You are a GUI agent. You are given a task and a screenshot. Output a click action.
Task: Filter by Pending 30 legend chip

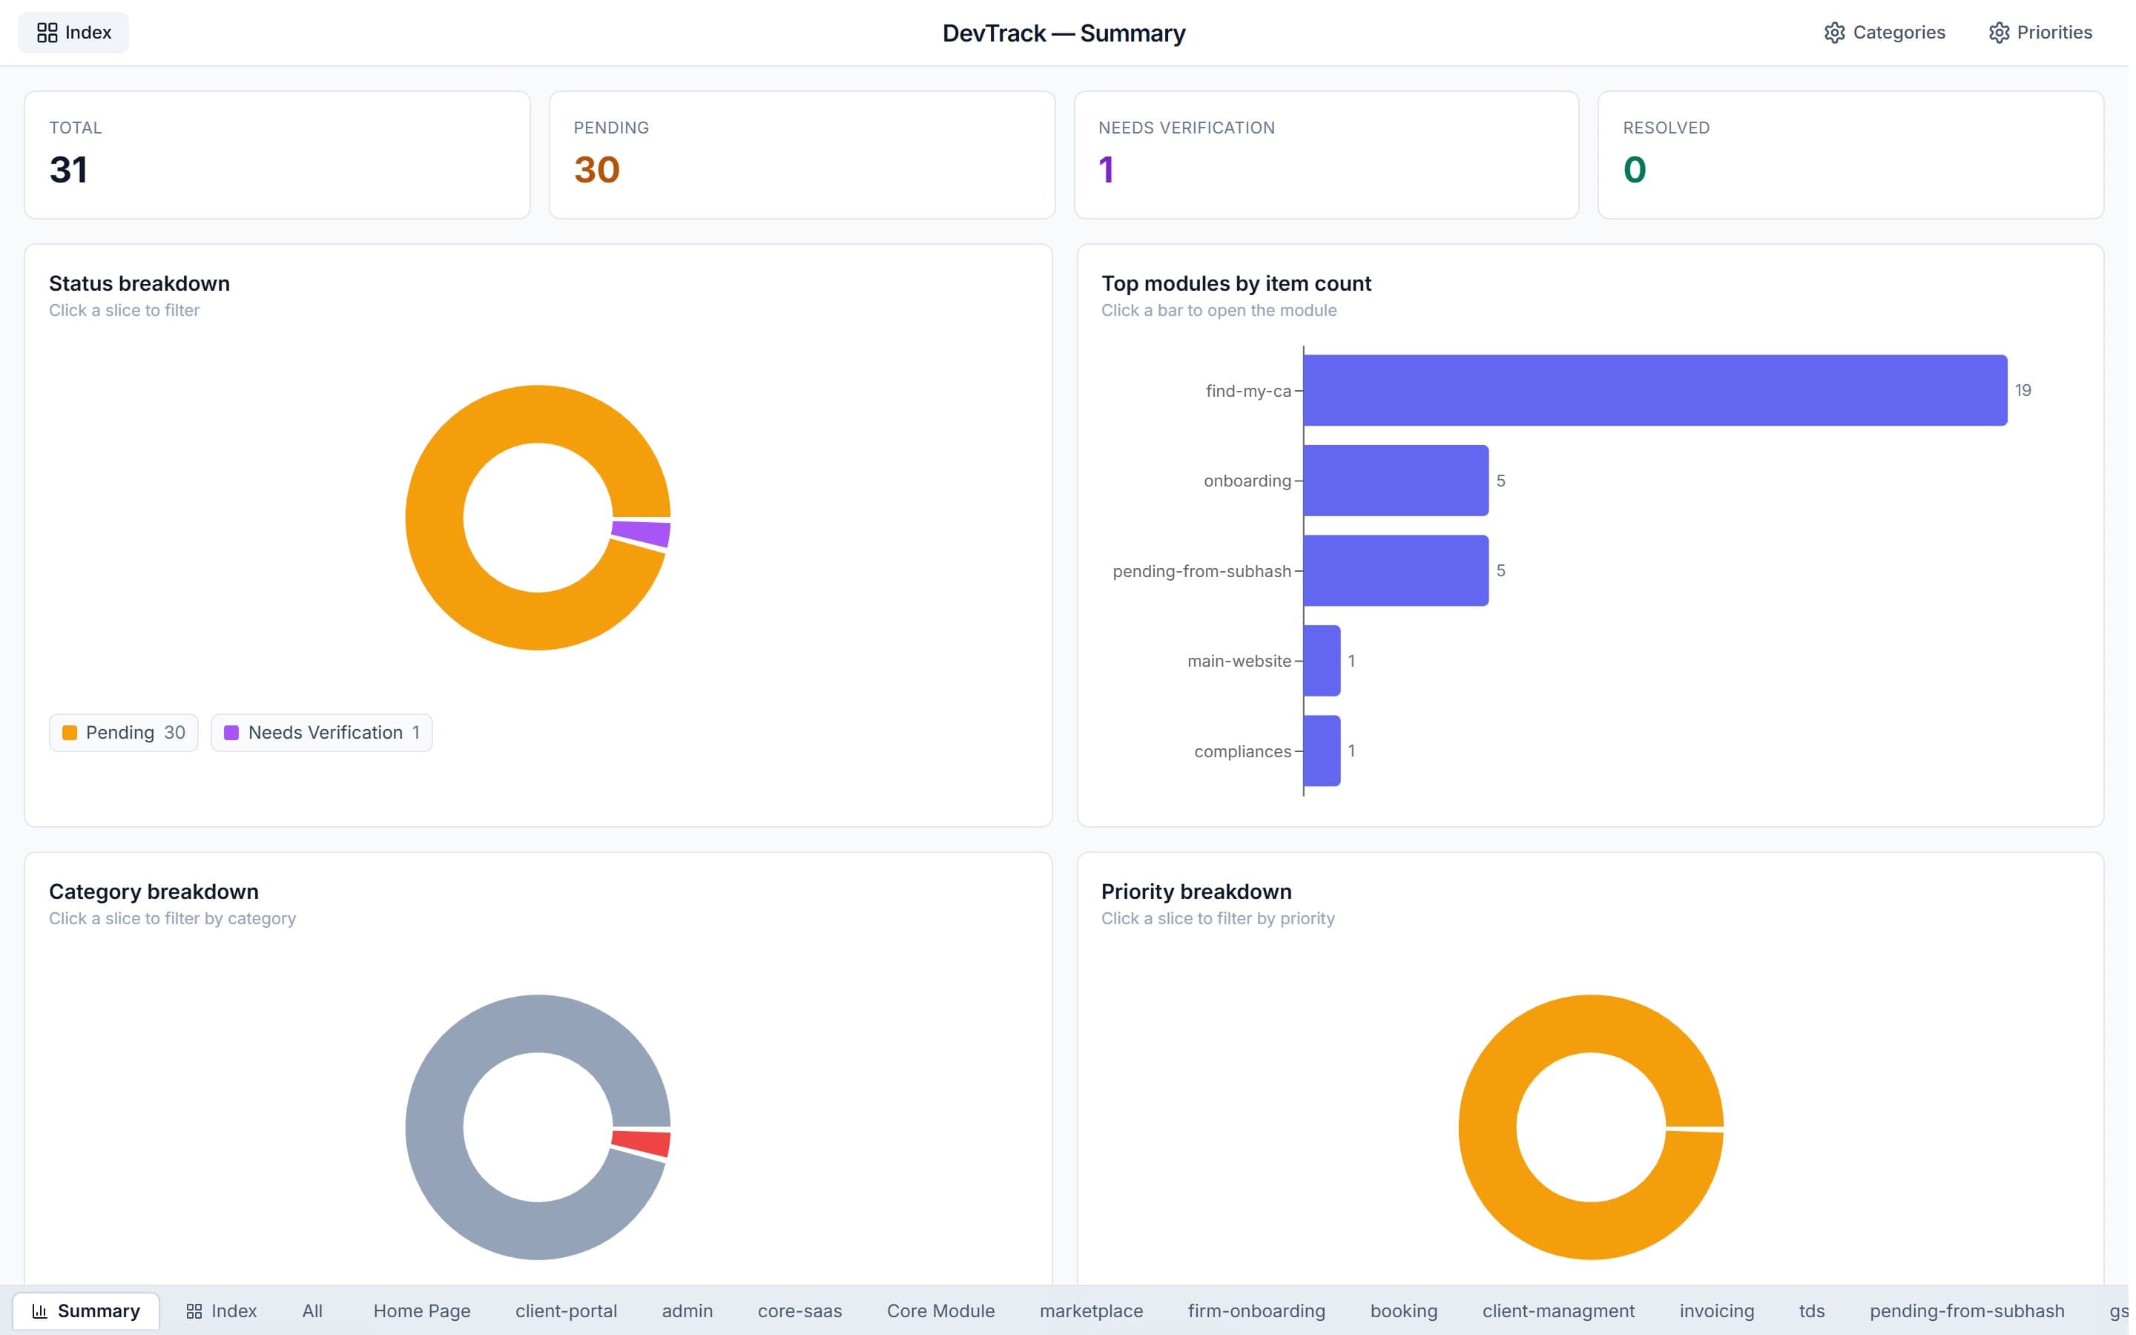[124, 734]
